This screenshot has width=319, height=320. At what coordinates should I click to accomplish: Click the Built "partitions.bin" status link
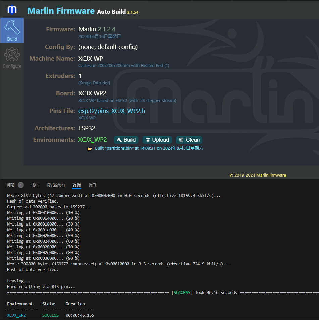[149, 148]
